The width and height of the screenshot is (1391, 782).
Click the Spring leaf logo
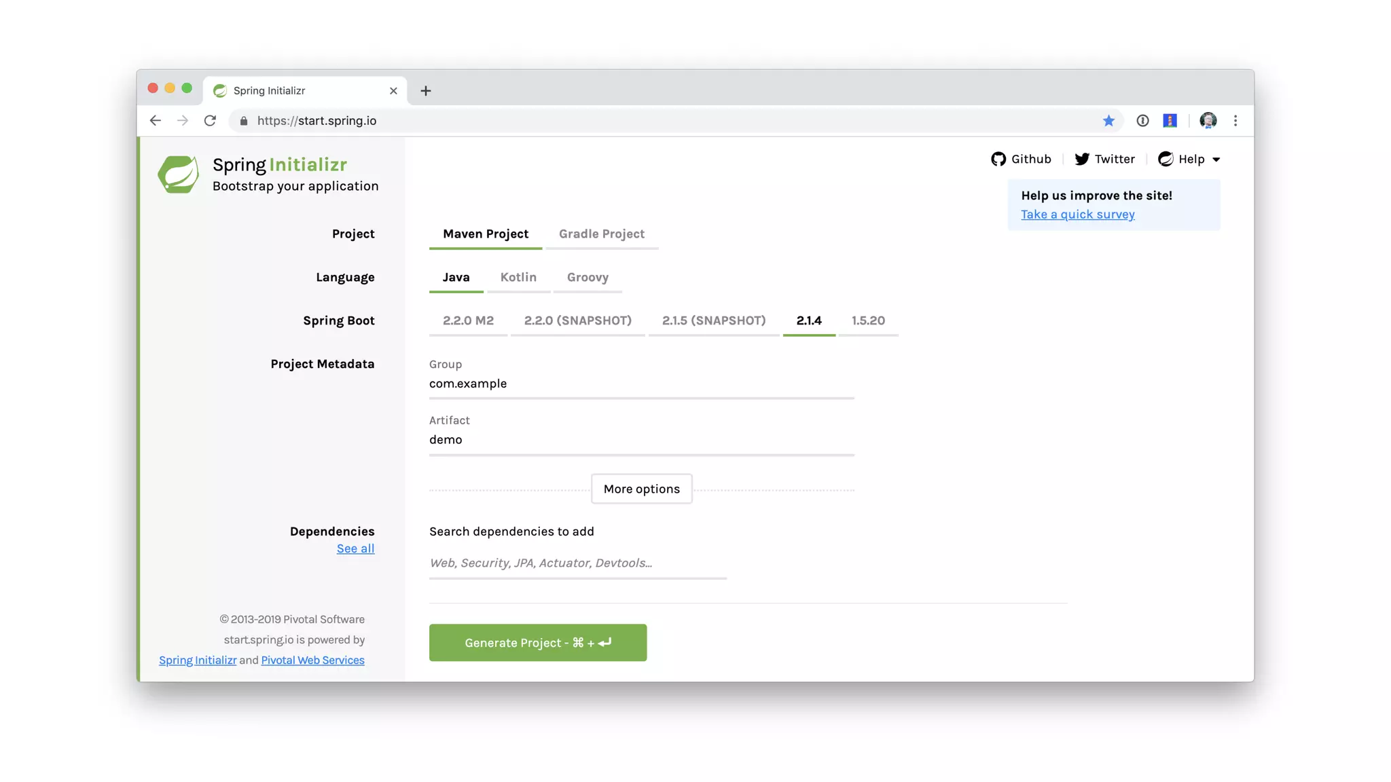(x=178, y=174)
